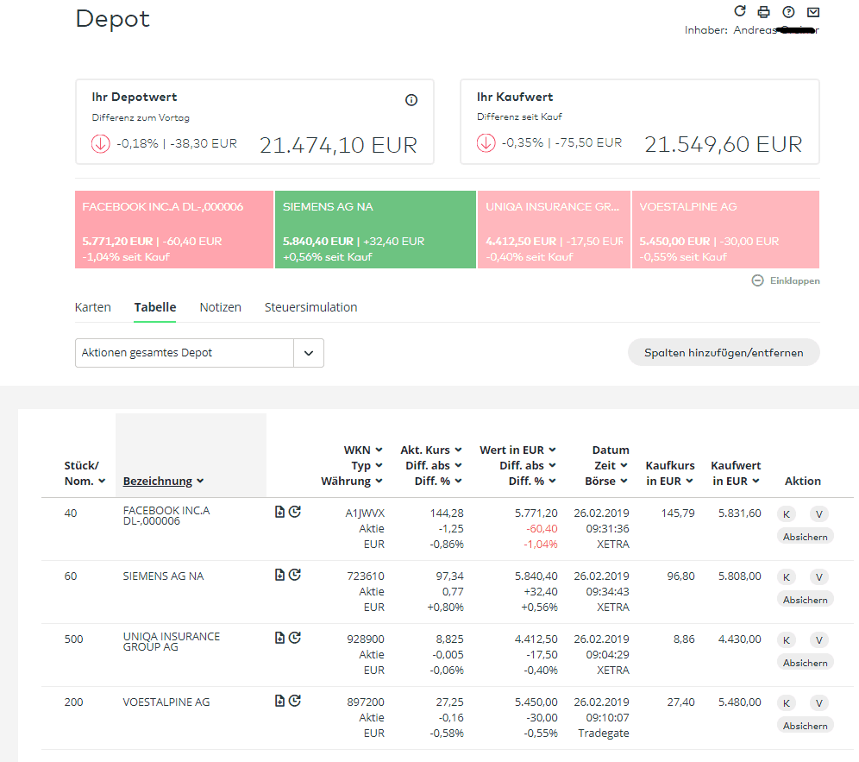Click Absichern for Uniqa row
This screenshot has width=859, height=762.
pos(806,663)
